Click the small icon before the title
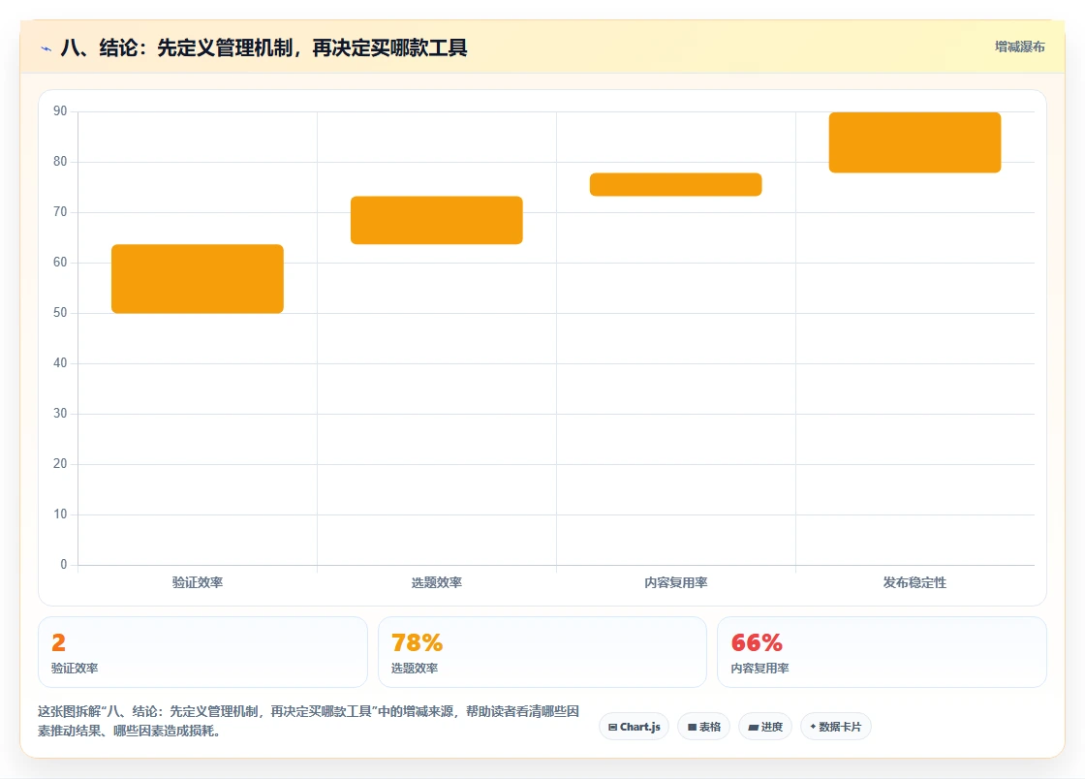Viewport: 1085px width, 779px height. click(46, 48)
